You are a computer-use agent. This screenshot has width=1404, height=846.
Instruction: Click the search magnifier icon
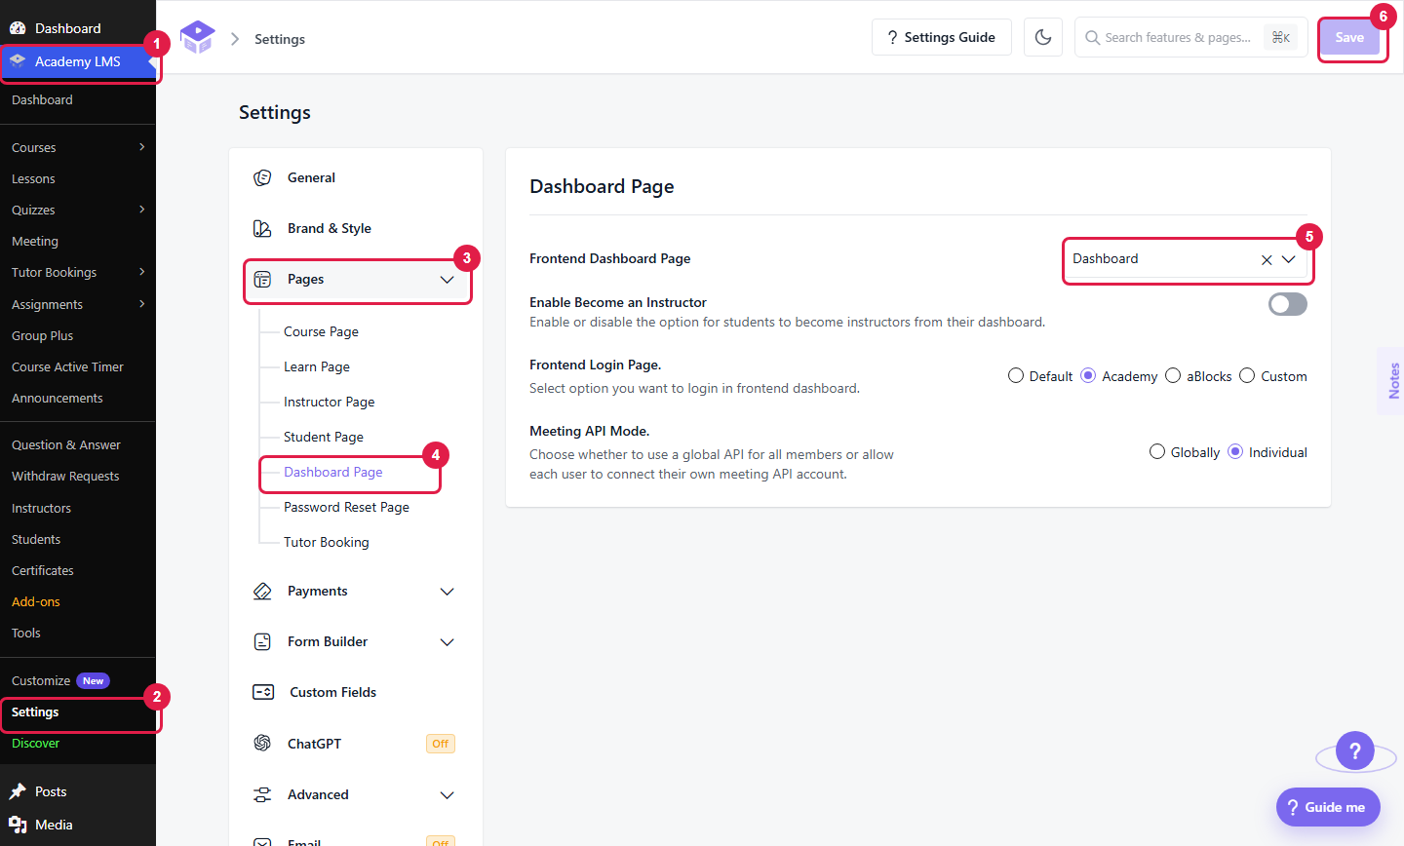click(1093, 37)
